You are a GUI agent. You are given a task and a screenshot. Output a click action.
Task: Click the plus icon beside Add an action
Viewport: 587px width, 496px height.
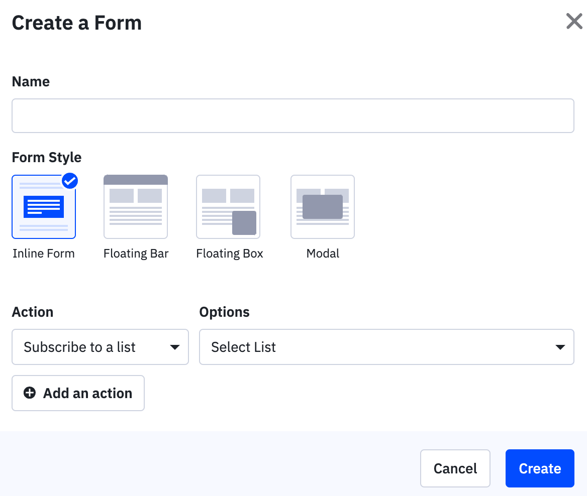point(29,393)
